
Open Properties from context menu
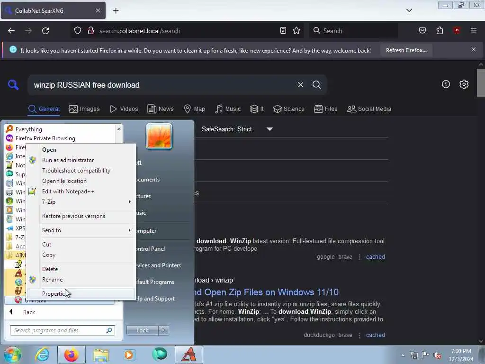point(81,294)
